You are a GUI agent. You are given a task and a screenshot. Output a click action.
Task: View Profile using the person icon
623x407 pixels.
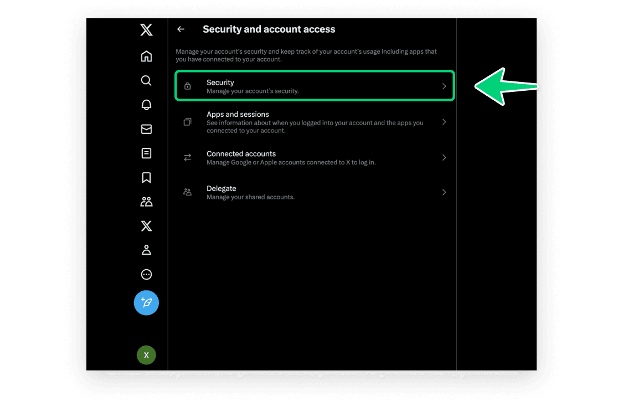click(x=146, y=250)
